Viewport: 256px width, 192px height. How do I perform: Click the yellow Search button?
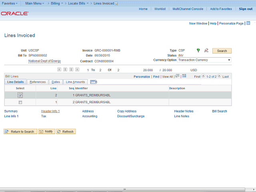[x=222, y=51]
